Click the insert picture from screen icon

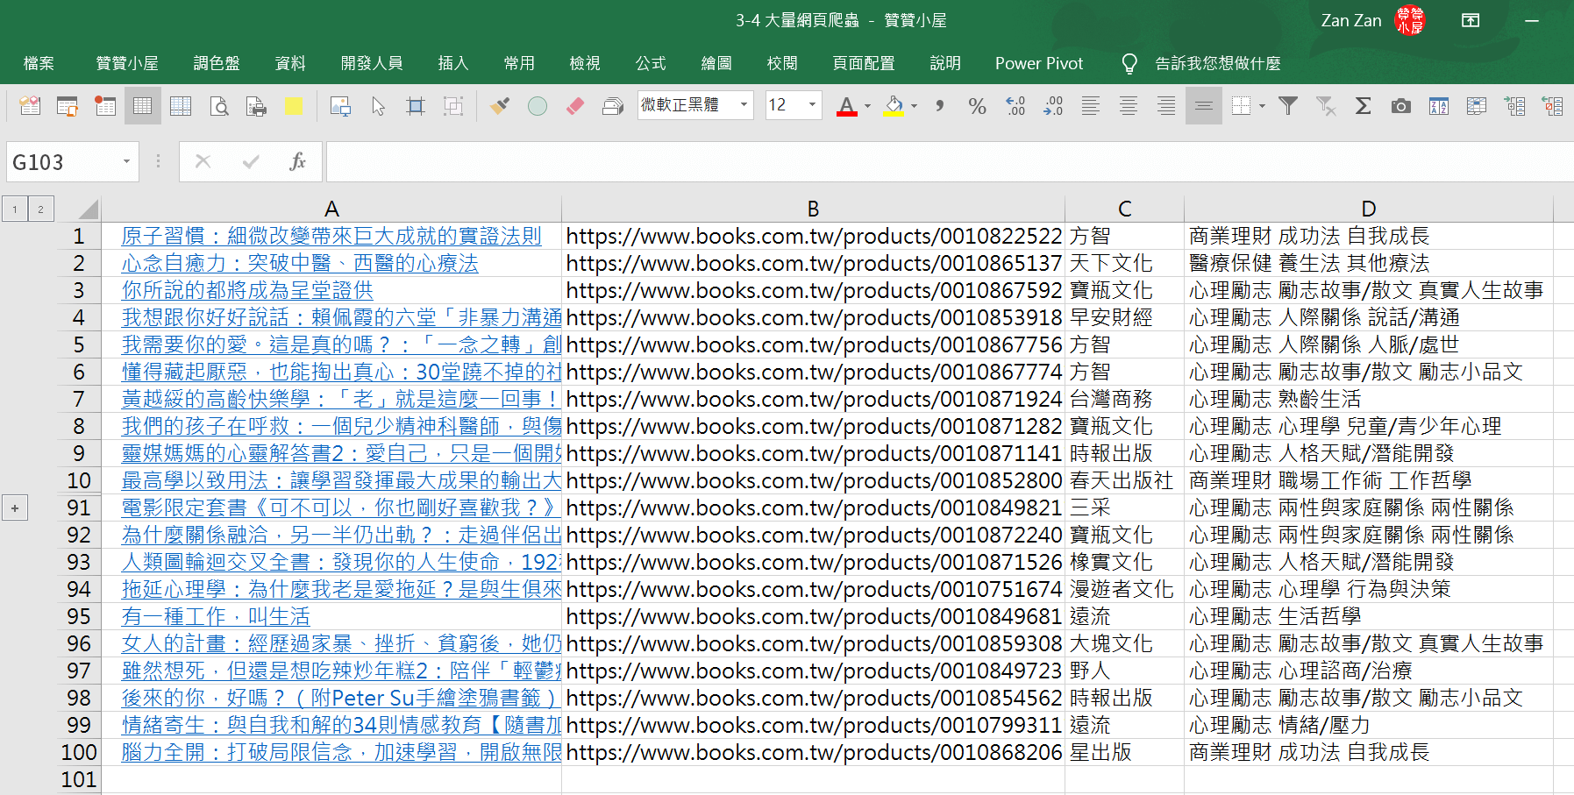coord(339,106)
